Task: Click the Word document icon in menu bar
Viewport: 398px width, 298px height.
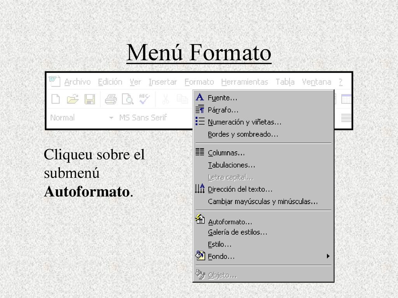Action: pos(54,81)
